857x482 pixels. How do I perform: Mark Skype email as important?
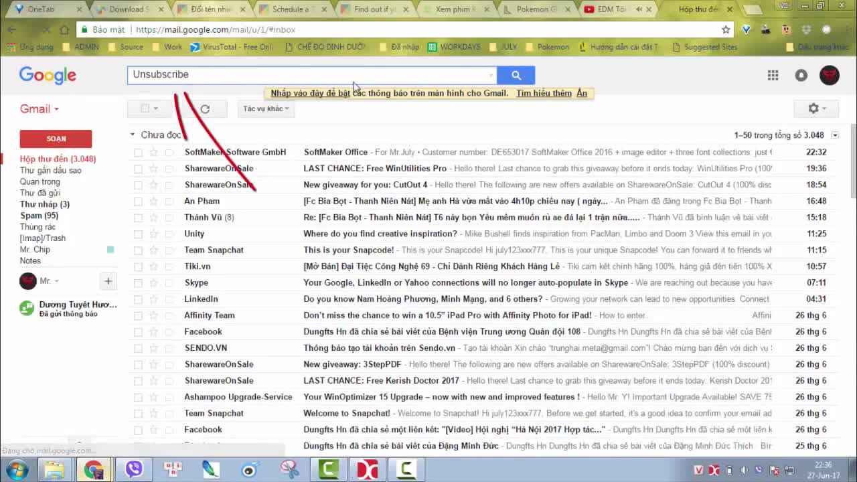tap(169, 283)
